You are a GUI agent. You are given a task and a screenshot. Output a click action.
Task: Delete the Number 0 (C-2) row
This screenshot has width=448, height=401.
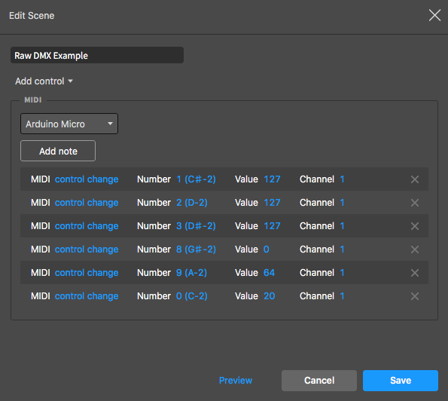pyautogui.click(x=415, y=296)
